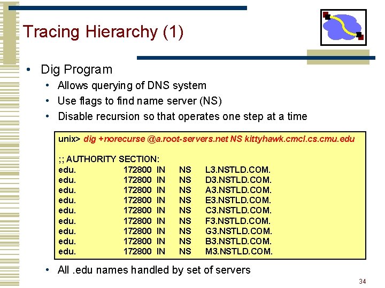Viewport: 385px width, 288px height.
Task: Click the ";; AUTHORITY SECTION:" header
Action: [109, 159]
